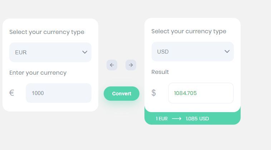Click the right card's "Select your currency type" heading
The height and width of the screenshot is (150, 271).
189,31
